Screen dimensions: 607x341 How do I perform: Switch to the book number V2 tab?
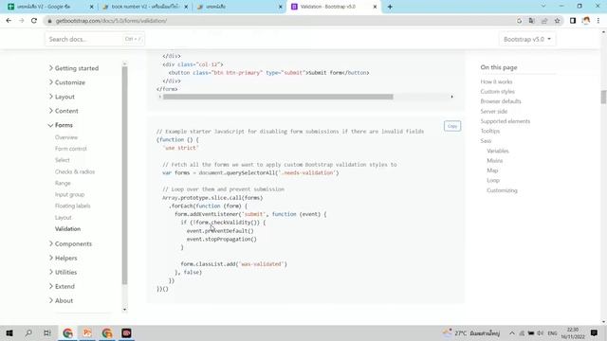144,7
